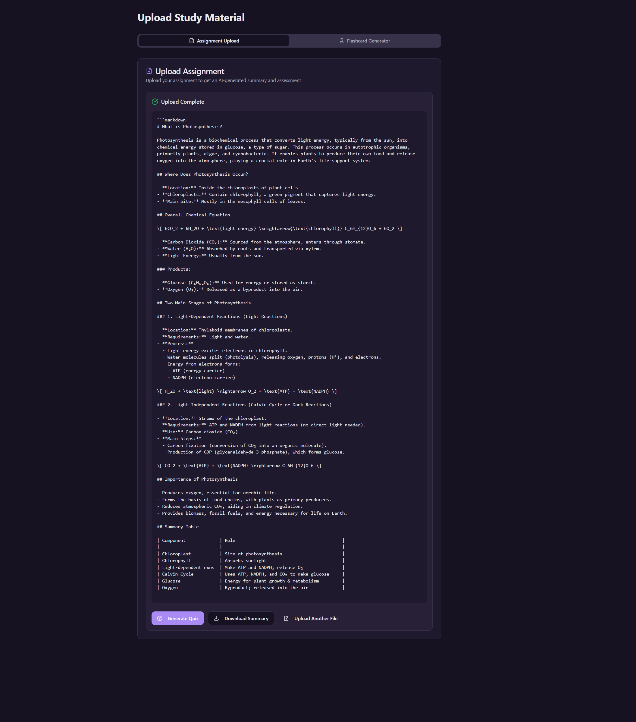Click the 'Overall Chemical Equation' heading line
The image size is (636, 722).
point(193,215)
